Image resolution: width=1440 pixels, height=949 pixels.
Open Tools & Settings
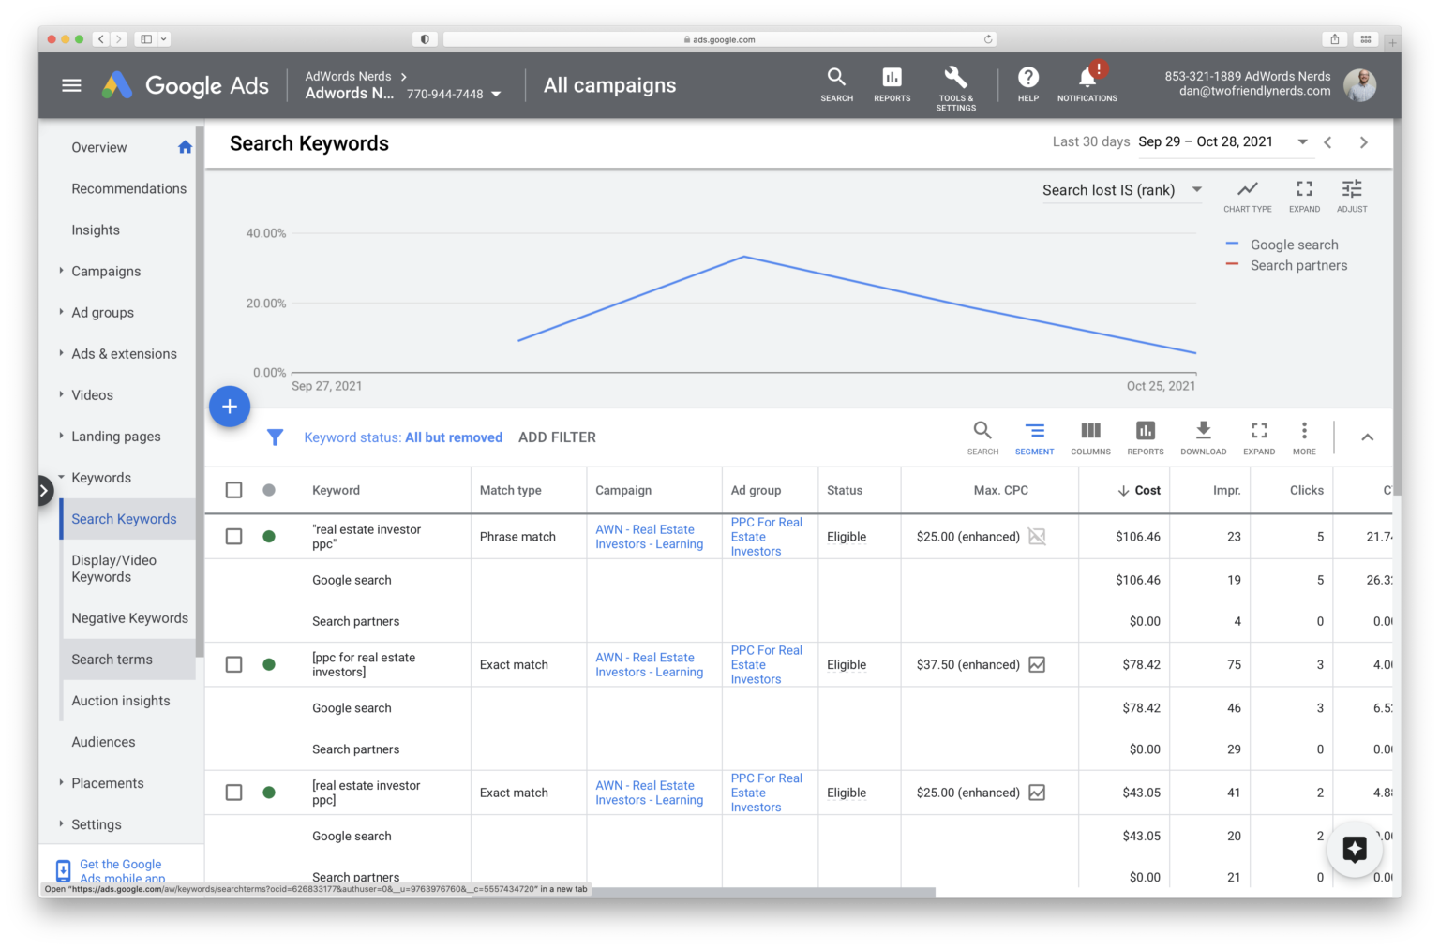[x=955, y=84]
